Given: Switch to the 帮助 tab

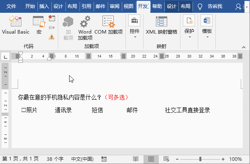Looking at the screenshot, I should (x=157, y=6).
